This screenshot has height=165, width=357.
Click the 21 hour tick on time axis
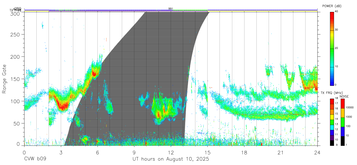(281, 153)
